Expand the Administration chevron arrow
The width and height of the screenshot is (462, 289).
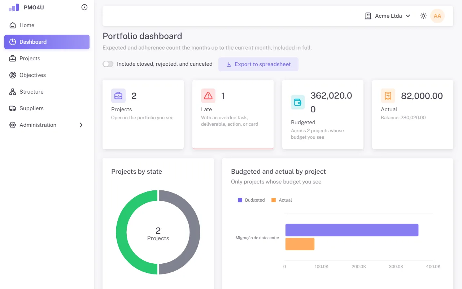81,125
